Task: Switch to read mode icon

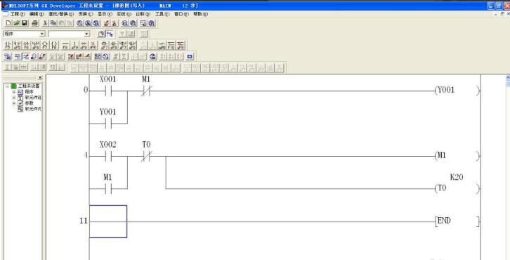Action: [17, 56]
